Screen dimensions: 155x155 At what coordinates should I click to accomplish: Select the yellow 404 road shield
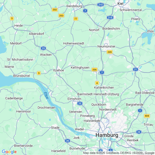147,116
